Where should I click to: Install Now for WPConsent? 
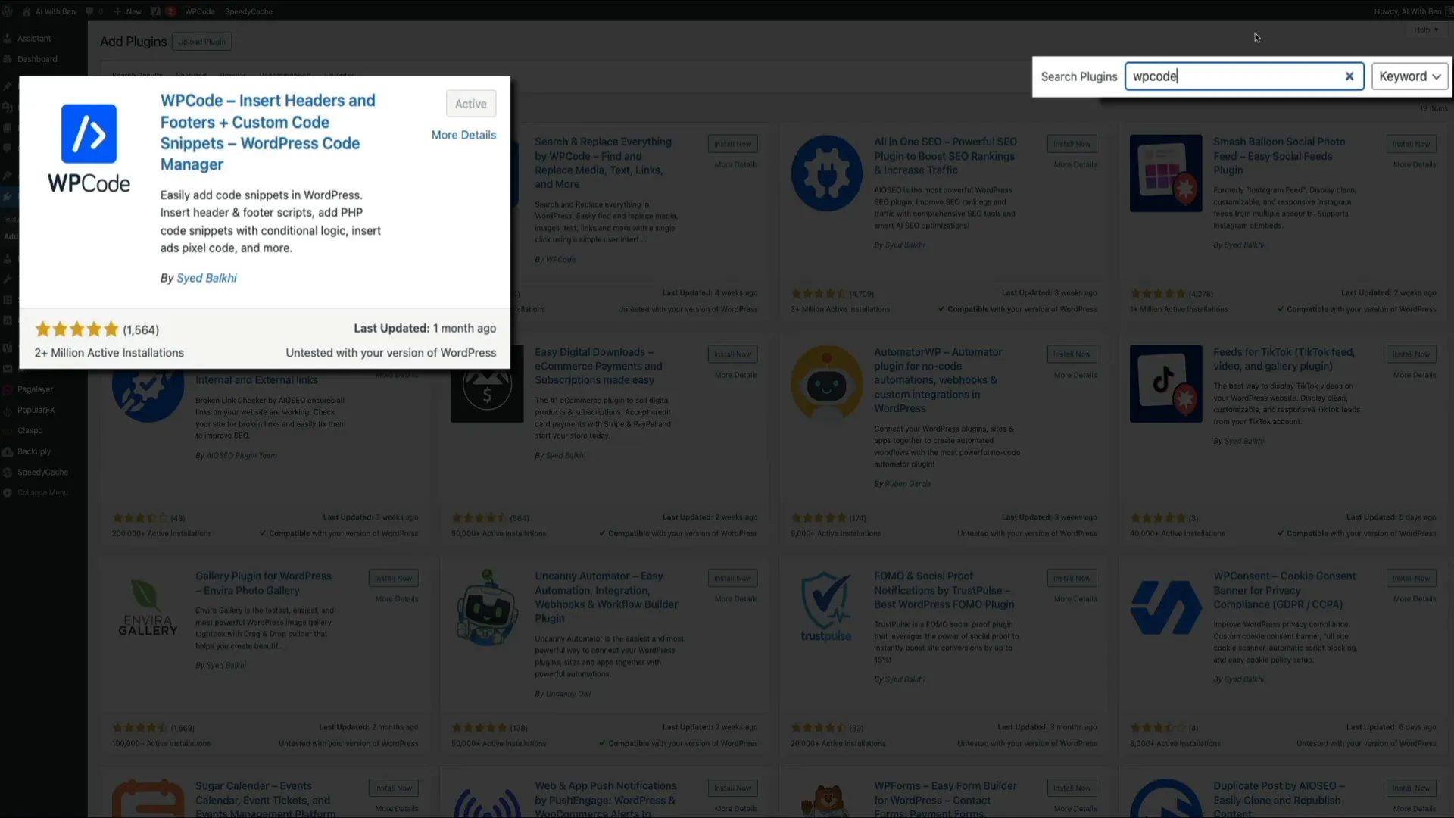coord(1411,578)
